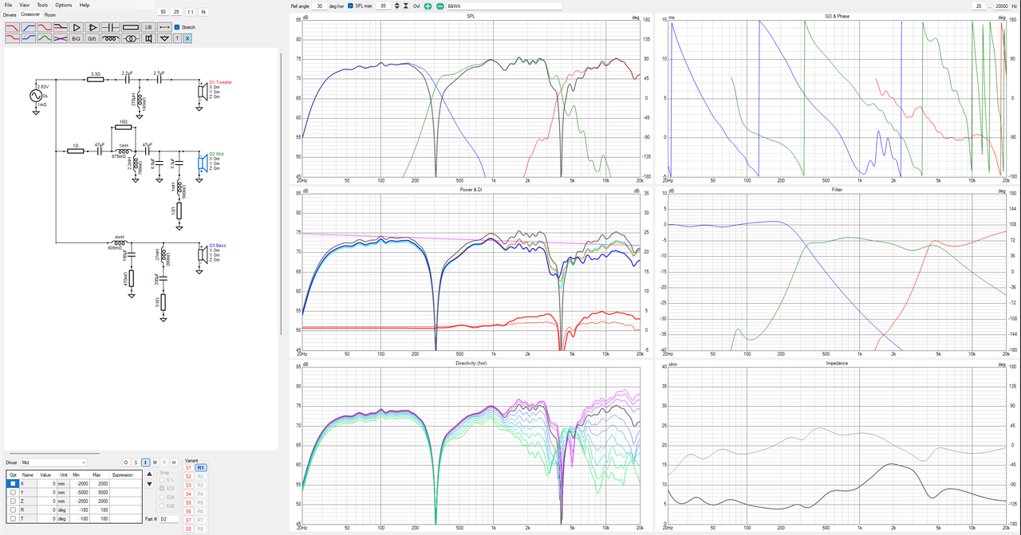Screen dimensions: 1021x535
Task: Click the SPL max spinner arrows
Action: (396, 6)
